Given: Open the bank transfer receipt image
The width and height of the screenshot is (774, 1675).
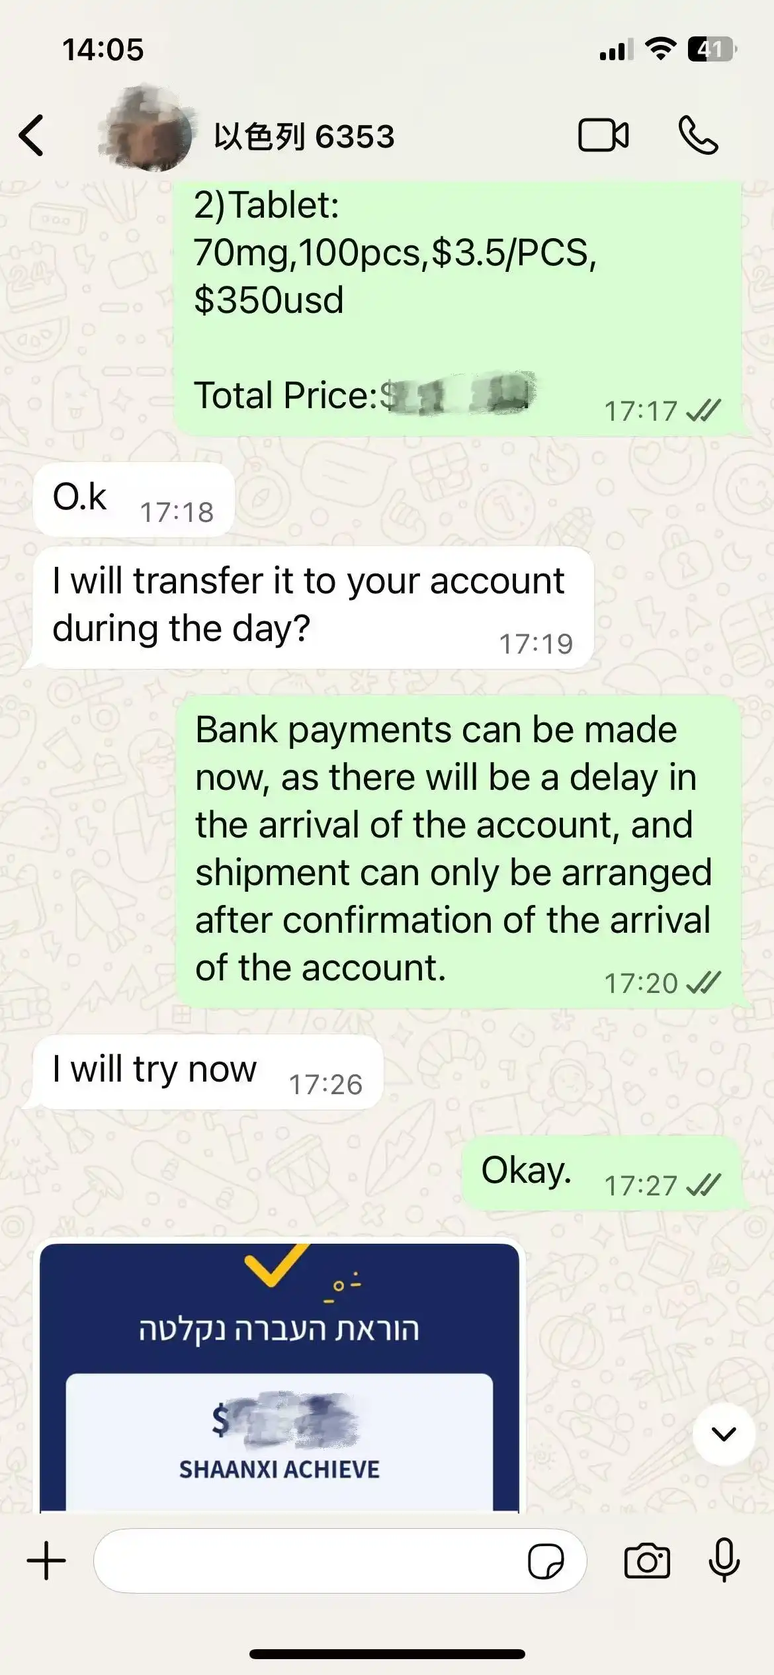Looking at the screenshot, I should tap(279, 1377).
